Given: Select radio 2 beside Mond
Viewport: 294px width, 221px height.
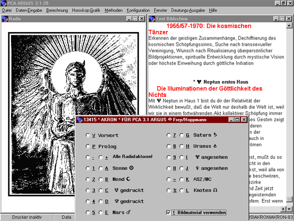Looking at the screenshot, I should point(88,179).
